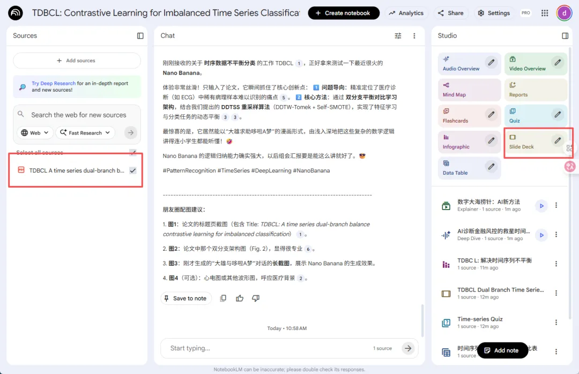
Task: Open the user account avatar
Action: tap(564, 13)
